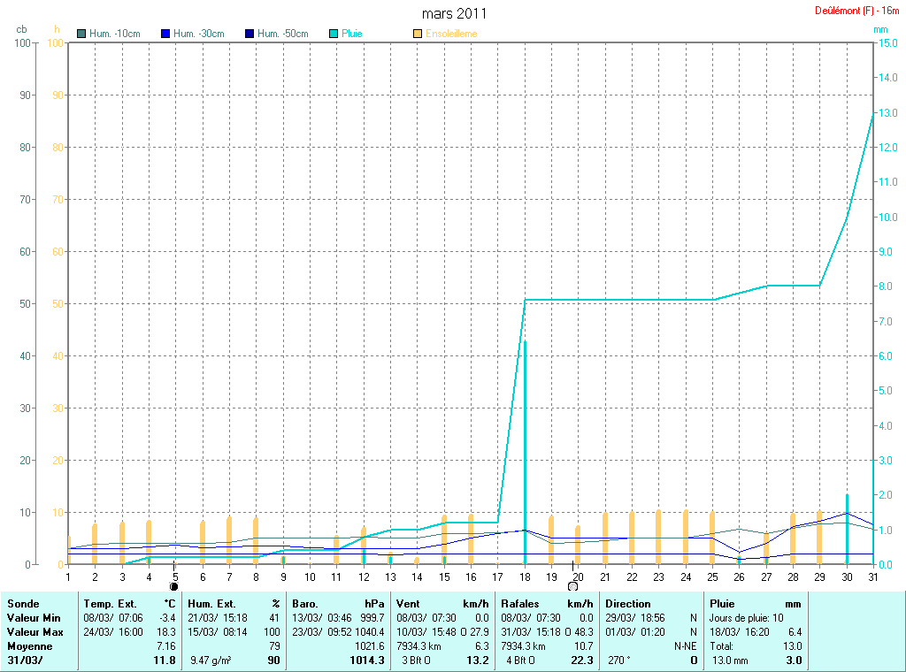Click the new moon icon below day 5
Screen dimensions: 906x672
click(x=174, y=586)
